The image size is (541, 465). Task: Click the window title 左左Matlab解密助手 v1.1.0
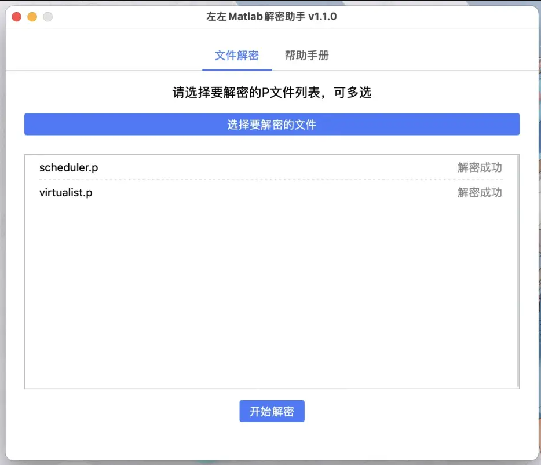pyautogui.click(x=272, y=17)
